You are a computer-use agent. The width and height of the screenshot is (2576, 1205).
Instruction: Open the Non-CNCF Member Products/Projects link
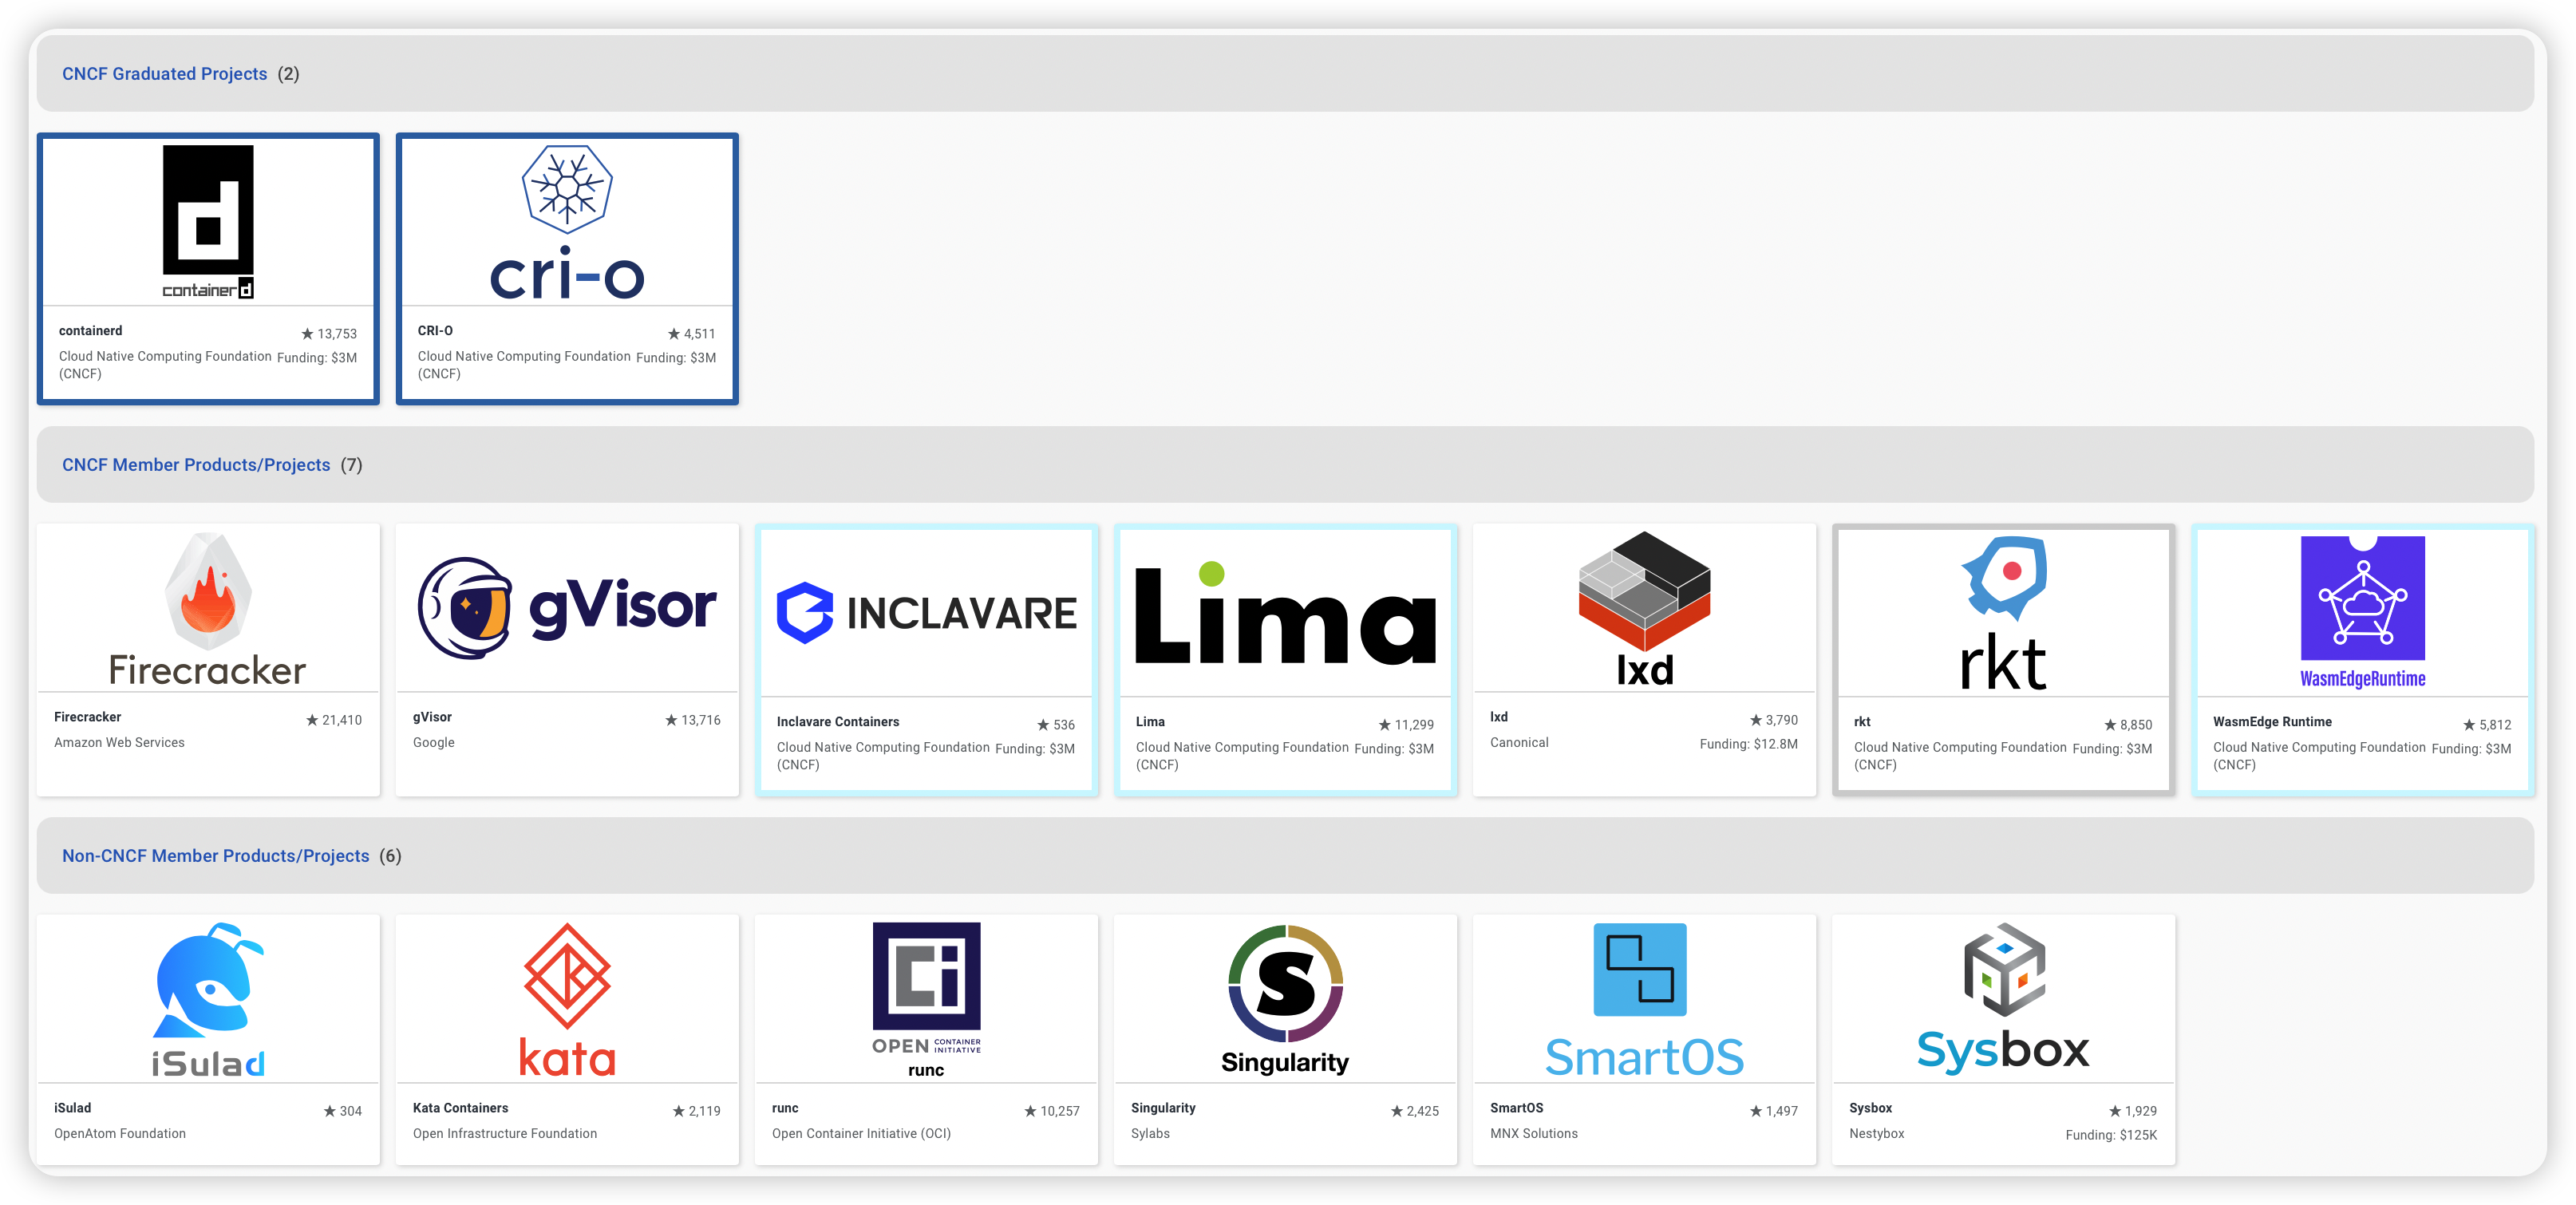[216, 856]
